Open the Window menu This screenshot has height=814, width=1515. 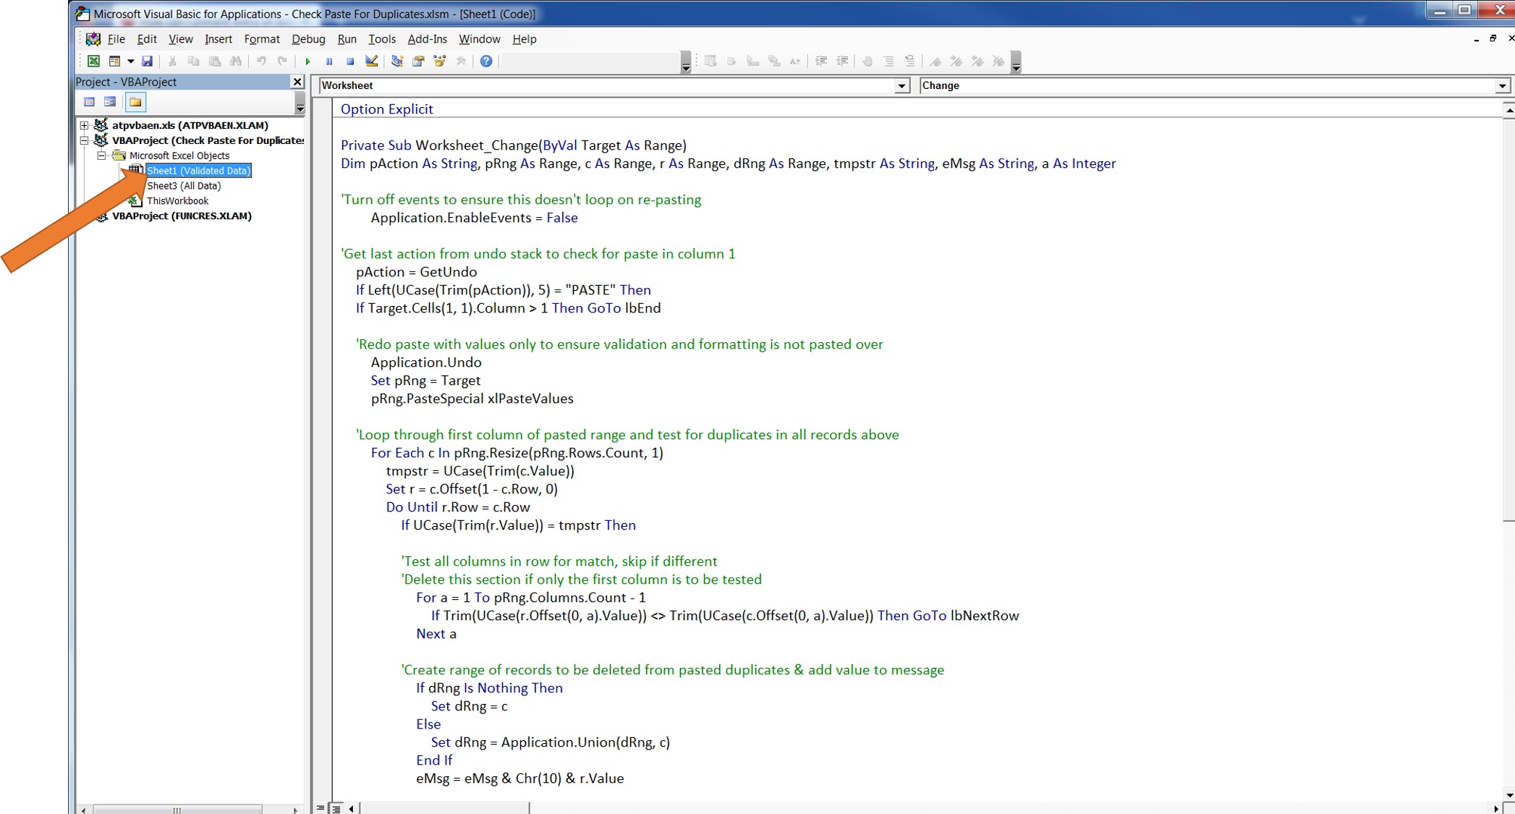click(x=480, y=39)
